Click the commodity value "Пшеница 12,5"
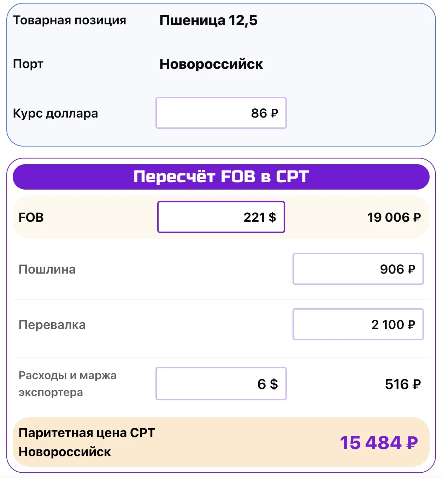 tap(208, 20)
